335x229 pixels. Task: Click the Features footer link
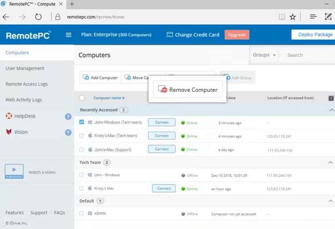tap(15, 213)
